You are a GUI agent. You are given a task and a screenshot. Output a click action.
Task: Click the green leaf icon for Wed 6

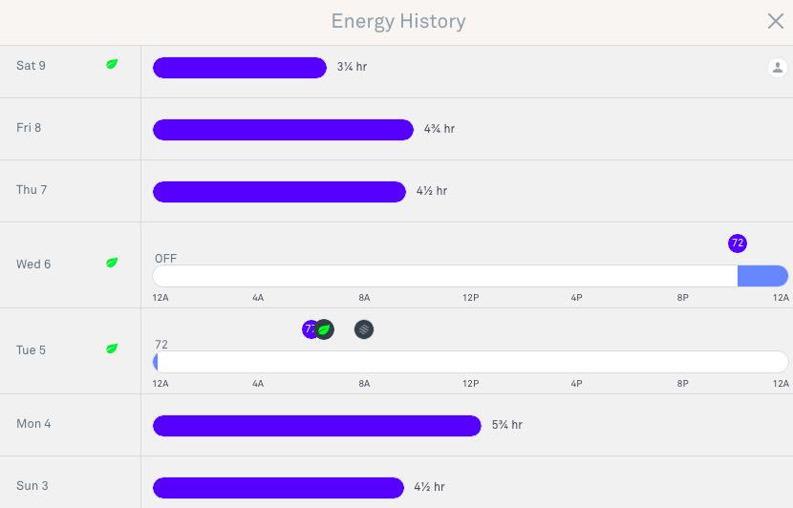coord(112,263)
